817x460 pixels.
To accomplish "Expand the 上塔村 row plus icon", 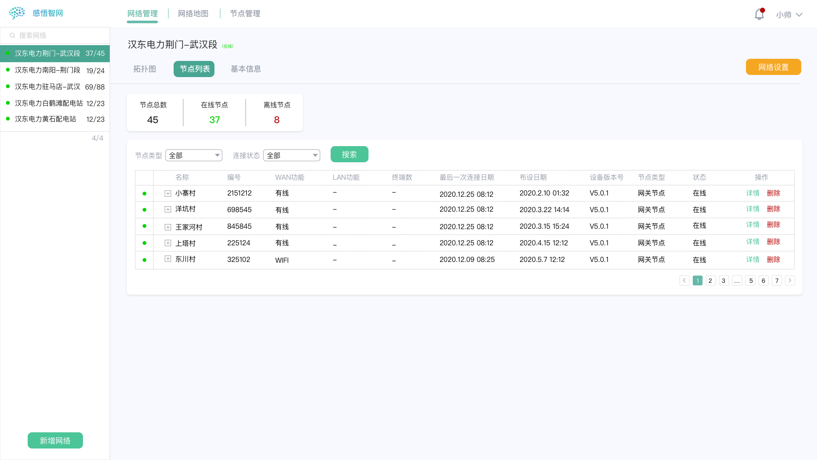I will [168, 243].
